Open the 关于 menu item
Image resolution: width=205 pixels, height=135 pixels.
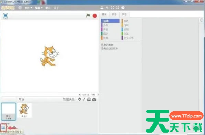(56, 8)
